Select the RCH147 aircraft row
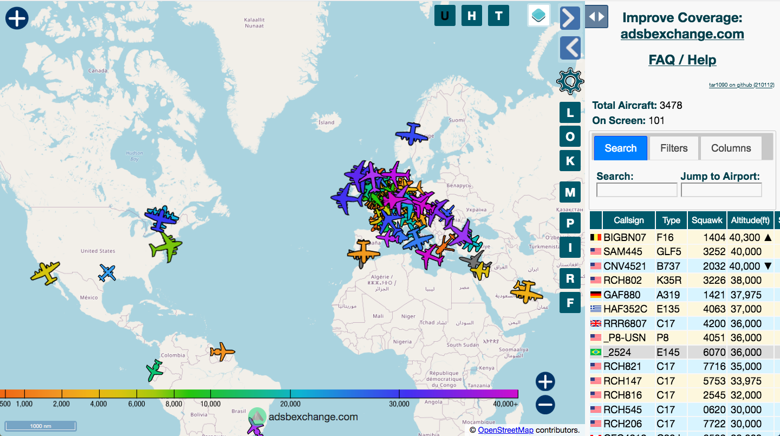This screenshot has width=780, height=436. point(685,381)
